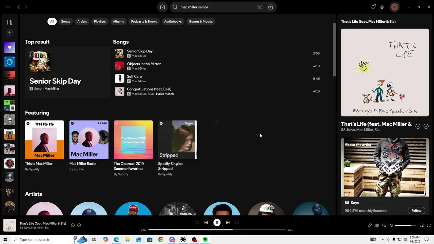Select the Audiobooks filter chip

173,21
